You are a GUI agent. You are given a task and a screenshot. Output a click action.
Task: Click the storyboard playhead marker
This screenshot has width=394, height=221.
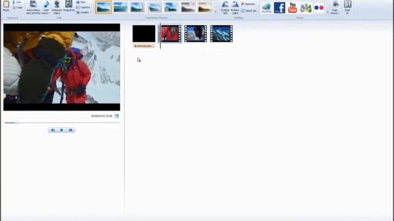click(x=160, y=36)
